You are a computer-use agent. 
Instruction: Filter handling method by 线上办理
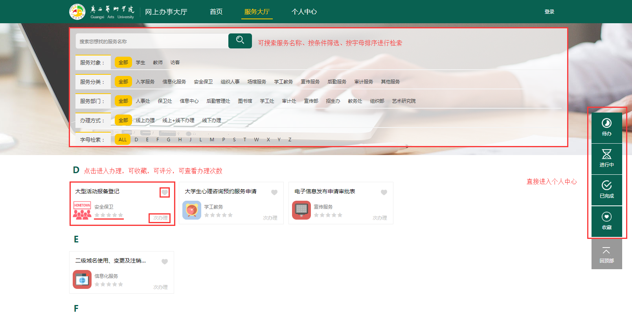145,120
